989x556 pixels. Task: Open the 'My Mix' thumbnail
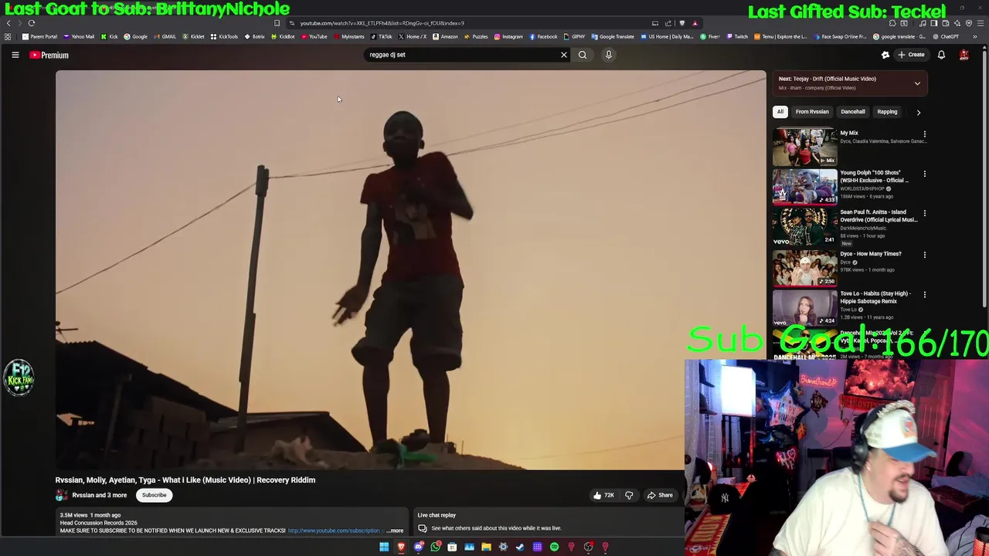pos(805,147)
